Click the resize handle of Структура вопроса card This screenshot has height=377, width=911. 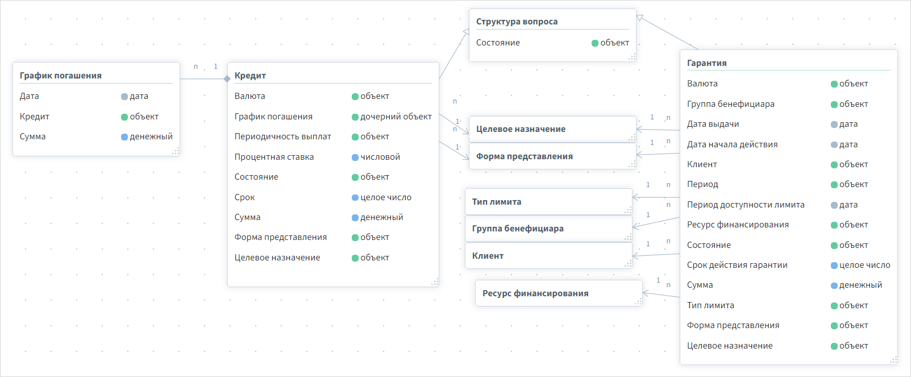[x=632, y=57]
